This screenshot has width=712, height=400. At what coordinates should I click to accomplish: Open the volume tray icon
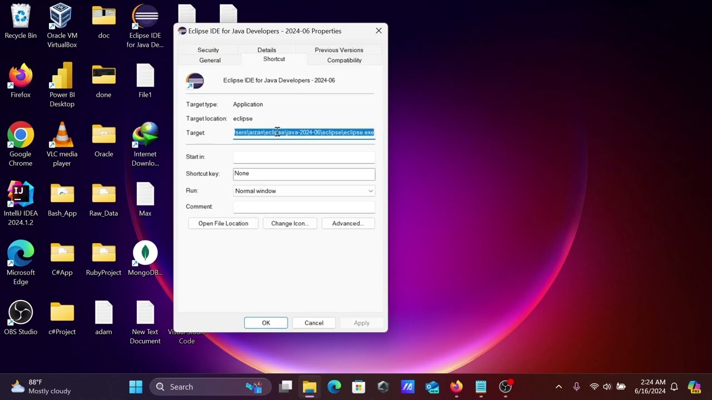[607, 387]
